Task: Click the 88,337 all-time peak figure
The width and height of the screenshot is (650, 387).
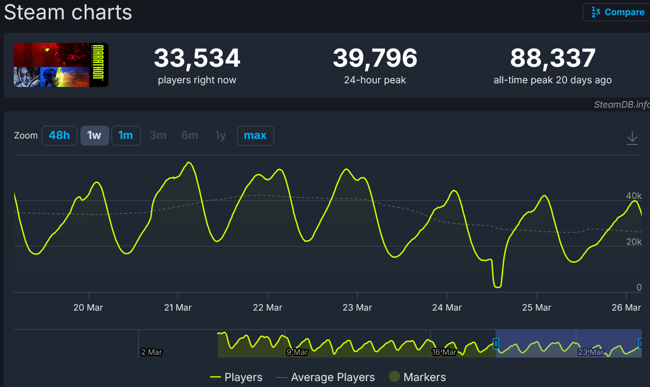Action: [x=552, y=58]
